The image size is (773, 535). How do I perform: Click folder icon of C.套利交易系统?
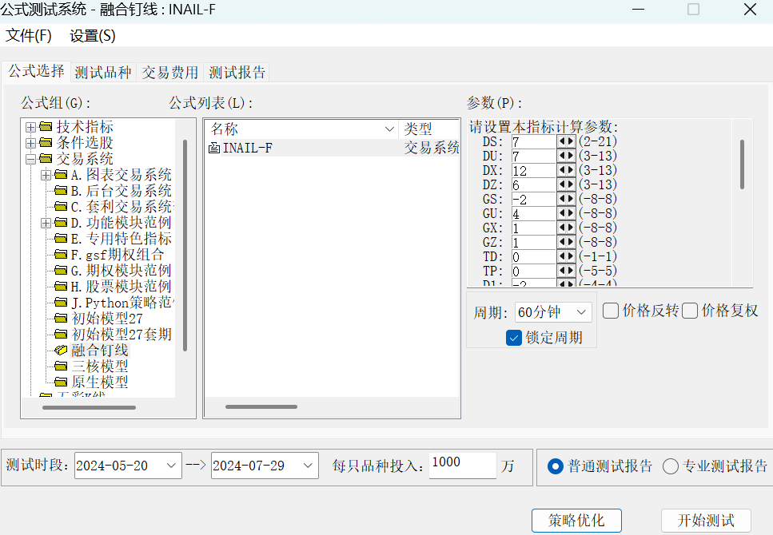[61, 206]
